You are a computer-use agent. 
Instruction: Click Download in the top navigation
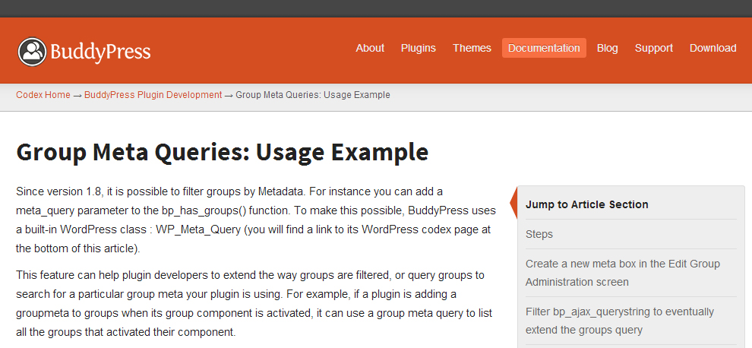click(x=713, y=48)
